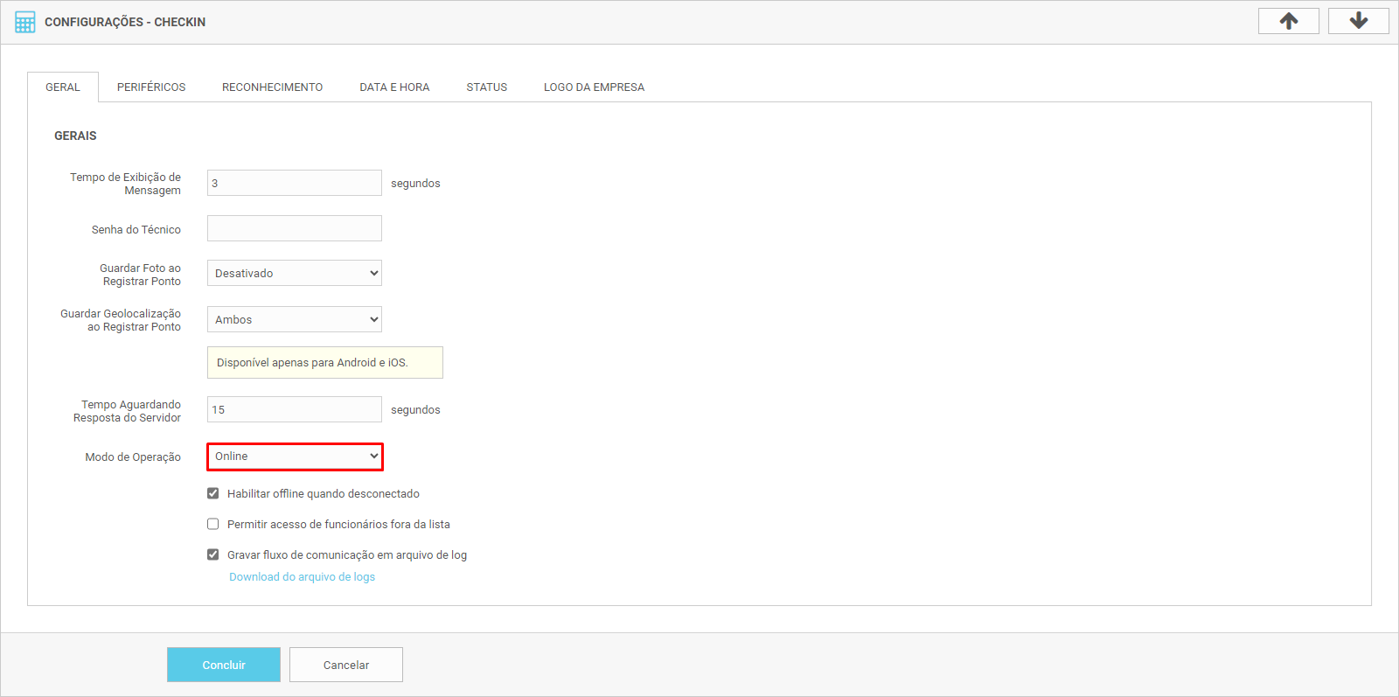Open the Logo da Empresa tab

594,87
